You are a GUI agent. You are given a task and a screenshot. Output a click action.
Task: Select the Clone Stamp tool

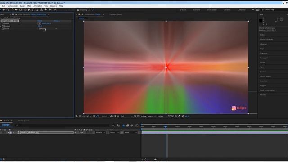click(42, 9)
